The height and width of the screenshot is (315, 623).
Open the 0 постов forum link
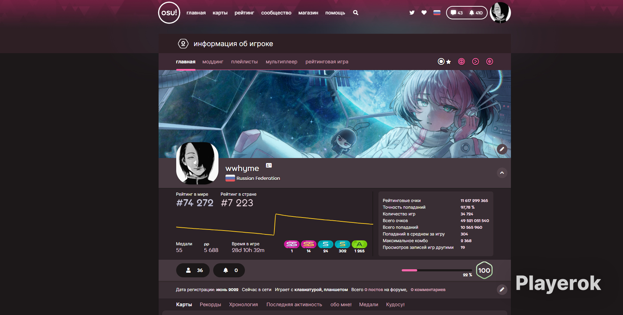[374, 290]
